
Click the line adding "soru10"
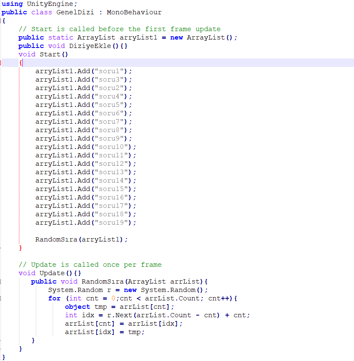click(x=86, y=147)
